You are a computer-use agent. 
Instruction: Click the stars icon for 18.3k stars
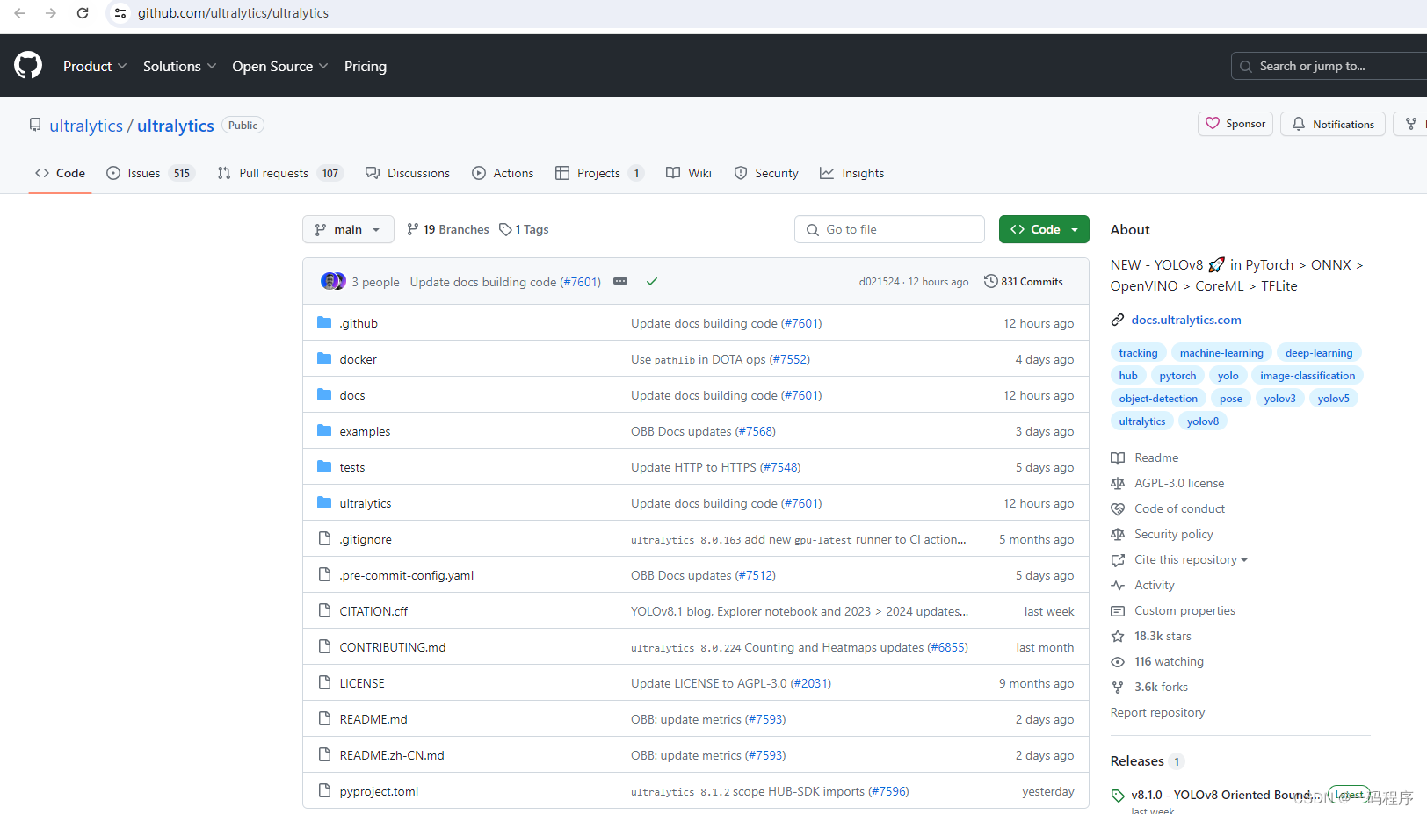pos(1118,636)
